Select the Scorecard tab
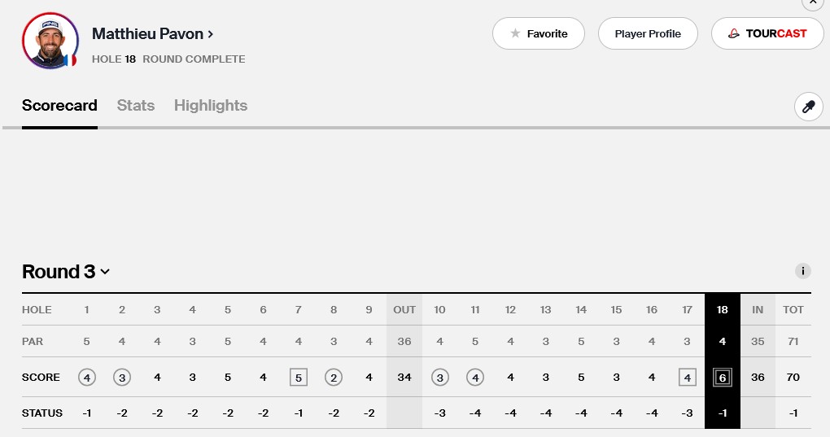Viewport: 830px width, 437px height. (x=59, y=106)
